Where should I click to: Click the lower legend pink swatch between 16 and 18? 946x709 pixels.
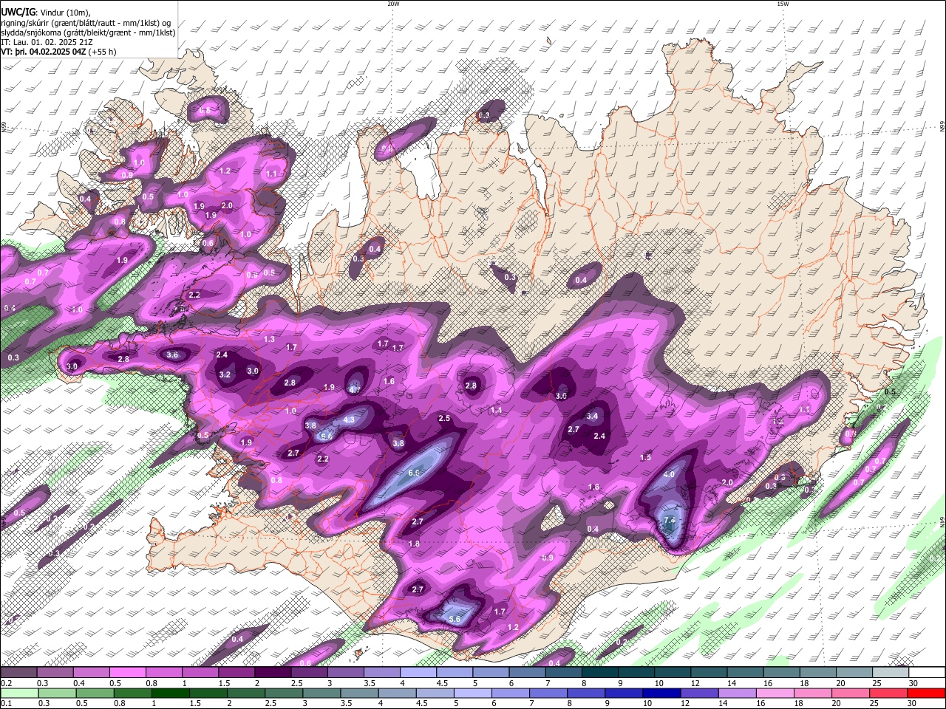(774, 693)
